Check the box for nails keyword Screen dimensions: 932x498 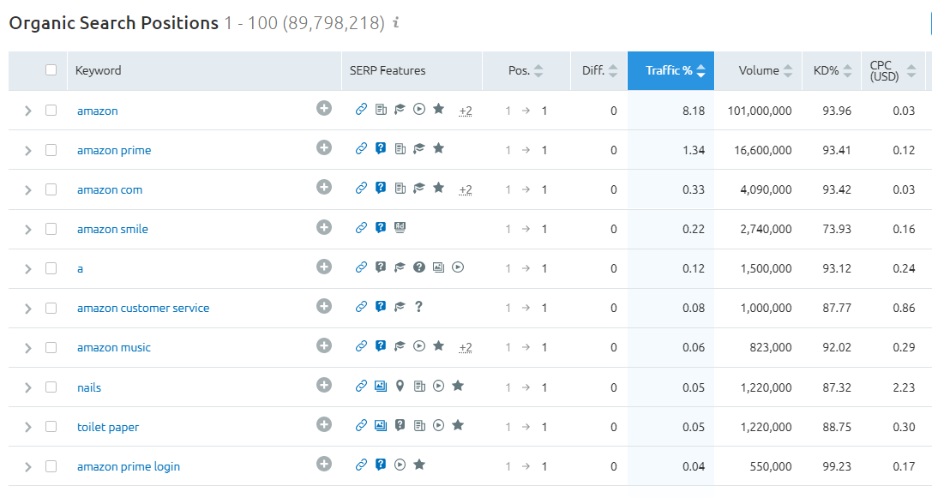(51, 387)
